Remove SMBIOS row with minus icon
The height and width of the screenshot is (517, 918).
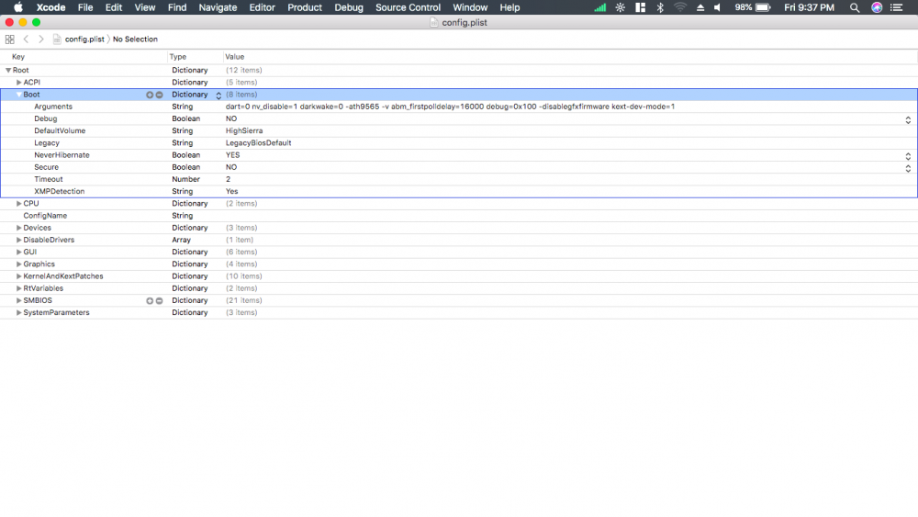[x=159, y=301]
